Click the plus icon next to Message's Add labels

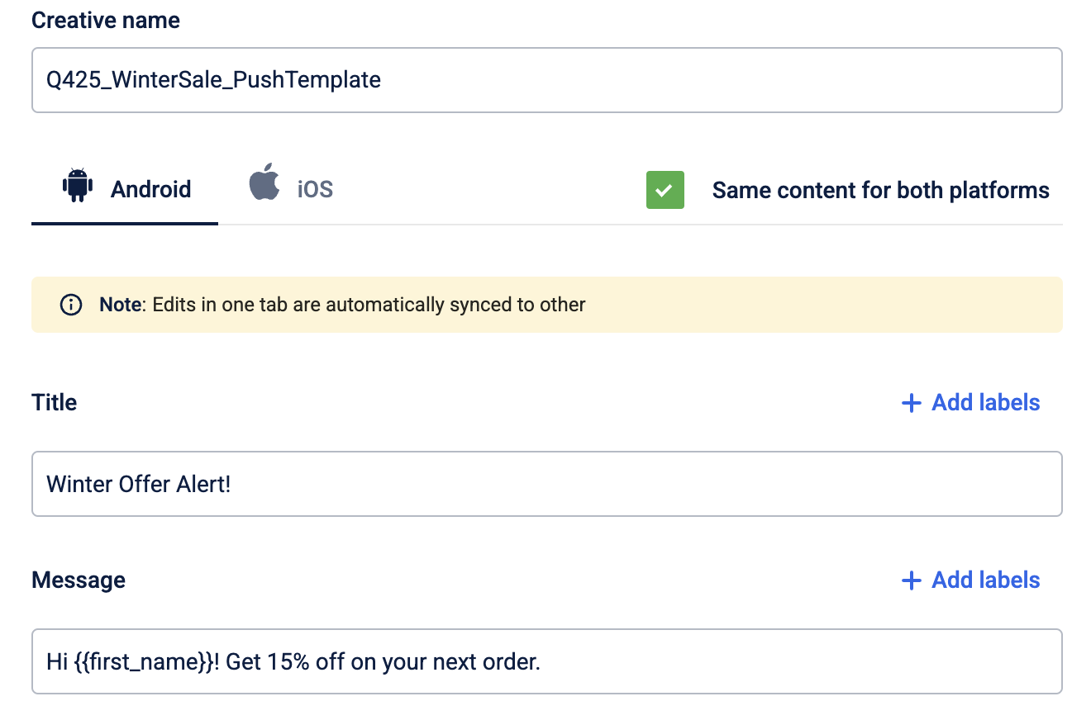tap(911, 580)
